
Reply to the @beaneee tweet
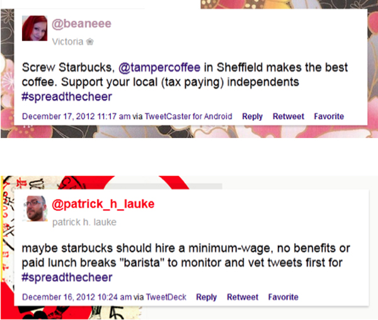pos(252,117)
